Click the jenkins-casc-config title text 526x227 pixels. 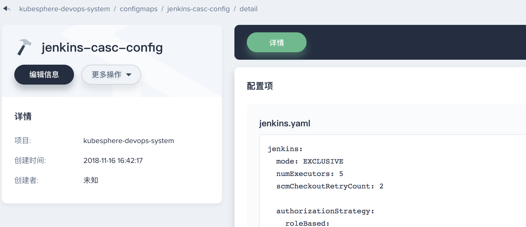coord(102,47)
